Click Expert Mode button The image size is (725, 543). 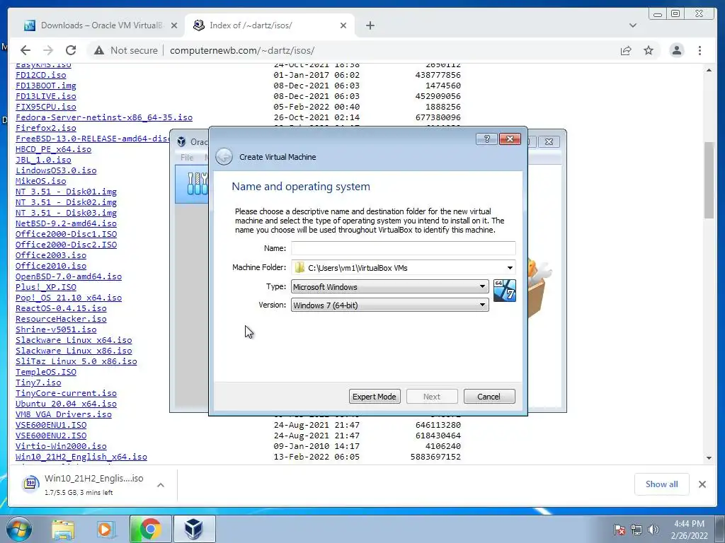click(374, 397)
